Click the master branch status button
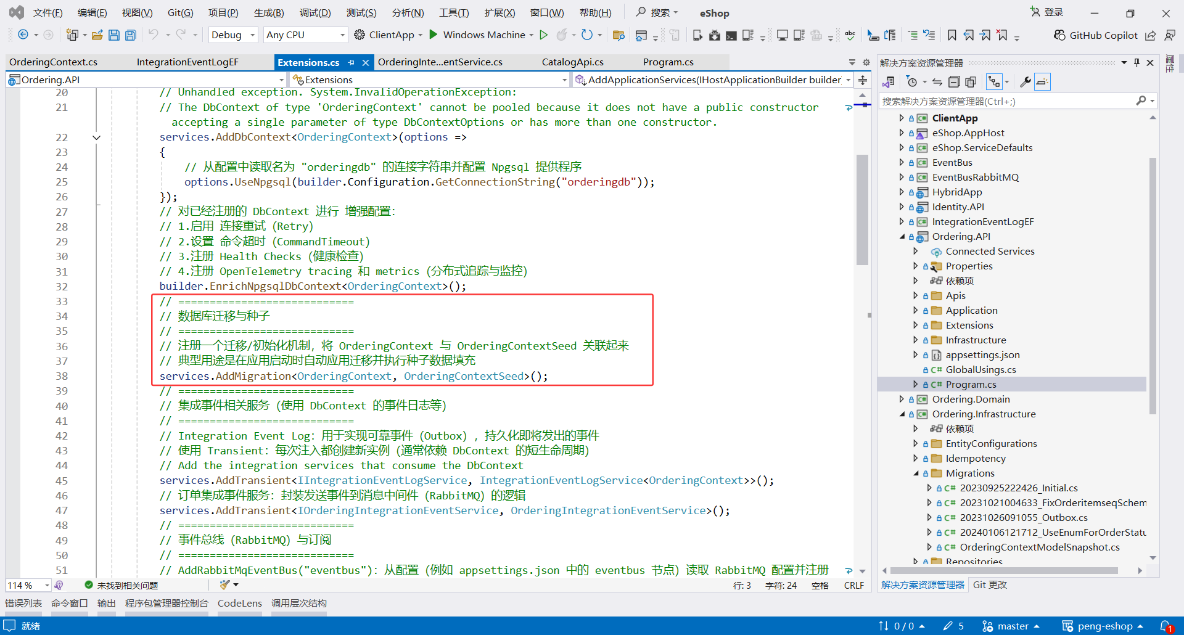Viewport: 1184px width, 635px height. 1011,626
